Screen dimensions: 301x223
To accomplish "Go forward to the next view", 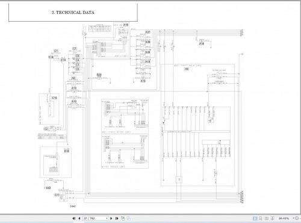I will [129, 218].
